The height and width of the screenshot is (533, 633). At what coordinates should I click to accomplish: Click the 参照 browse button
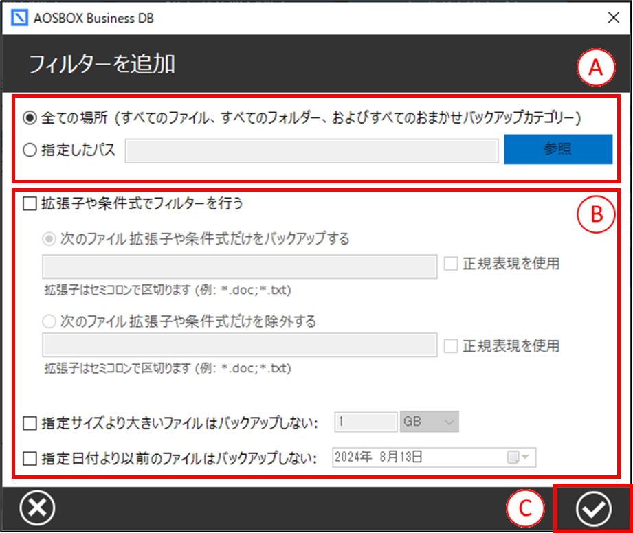[558, 149]
